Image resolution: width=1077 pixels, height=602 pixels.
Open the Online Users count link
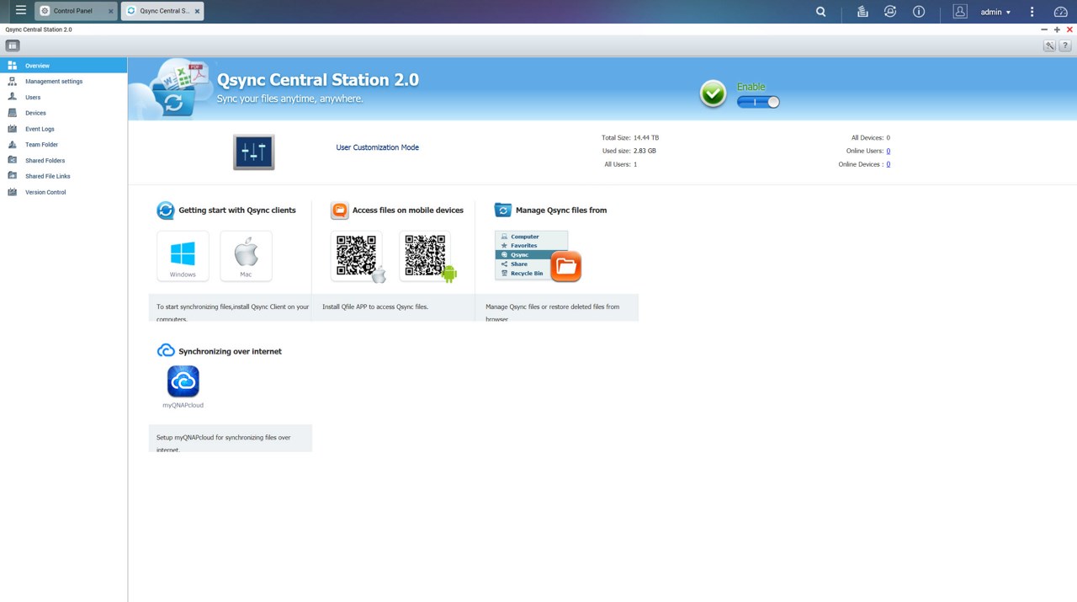click(888, 151)
